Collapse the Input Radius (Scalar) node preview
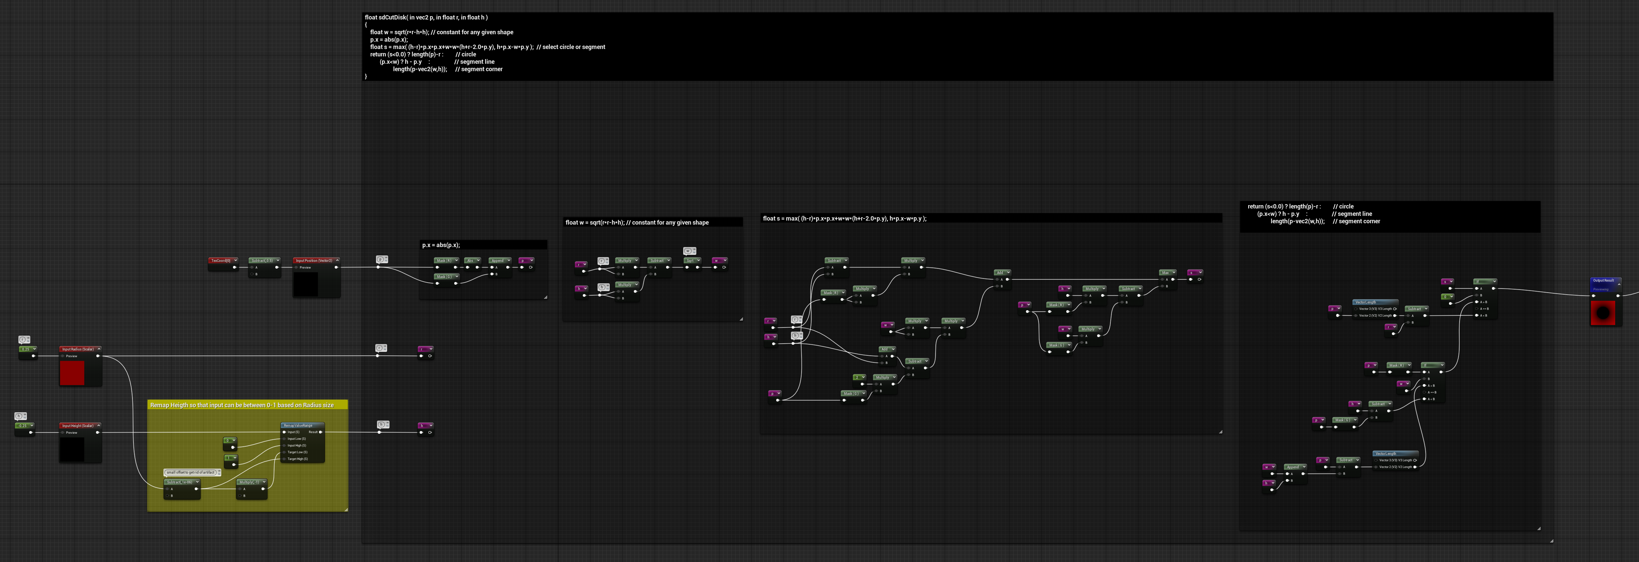This screenshot has height=562, width=1639. point(99,349)
